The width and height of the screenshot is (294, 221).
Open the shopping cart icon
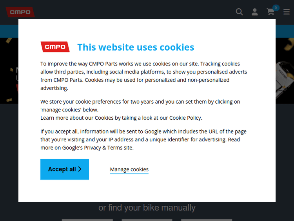pos(270,12)
